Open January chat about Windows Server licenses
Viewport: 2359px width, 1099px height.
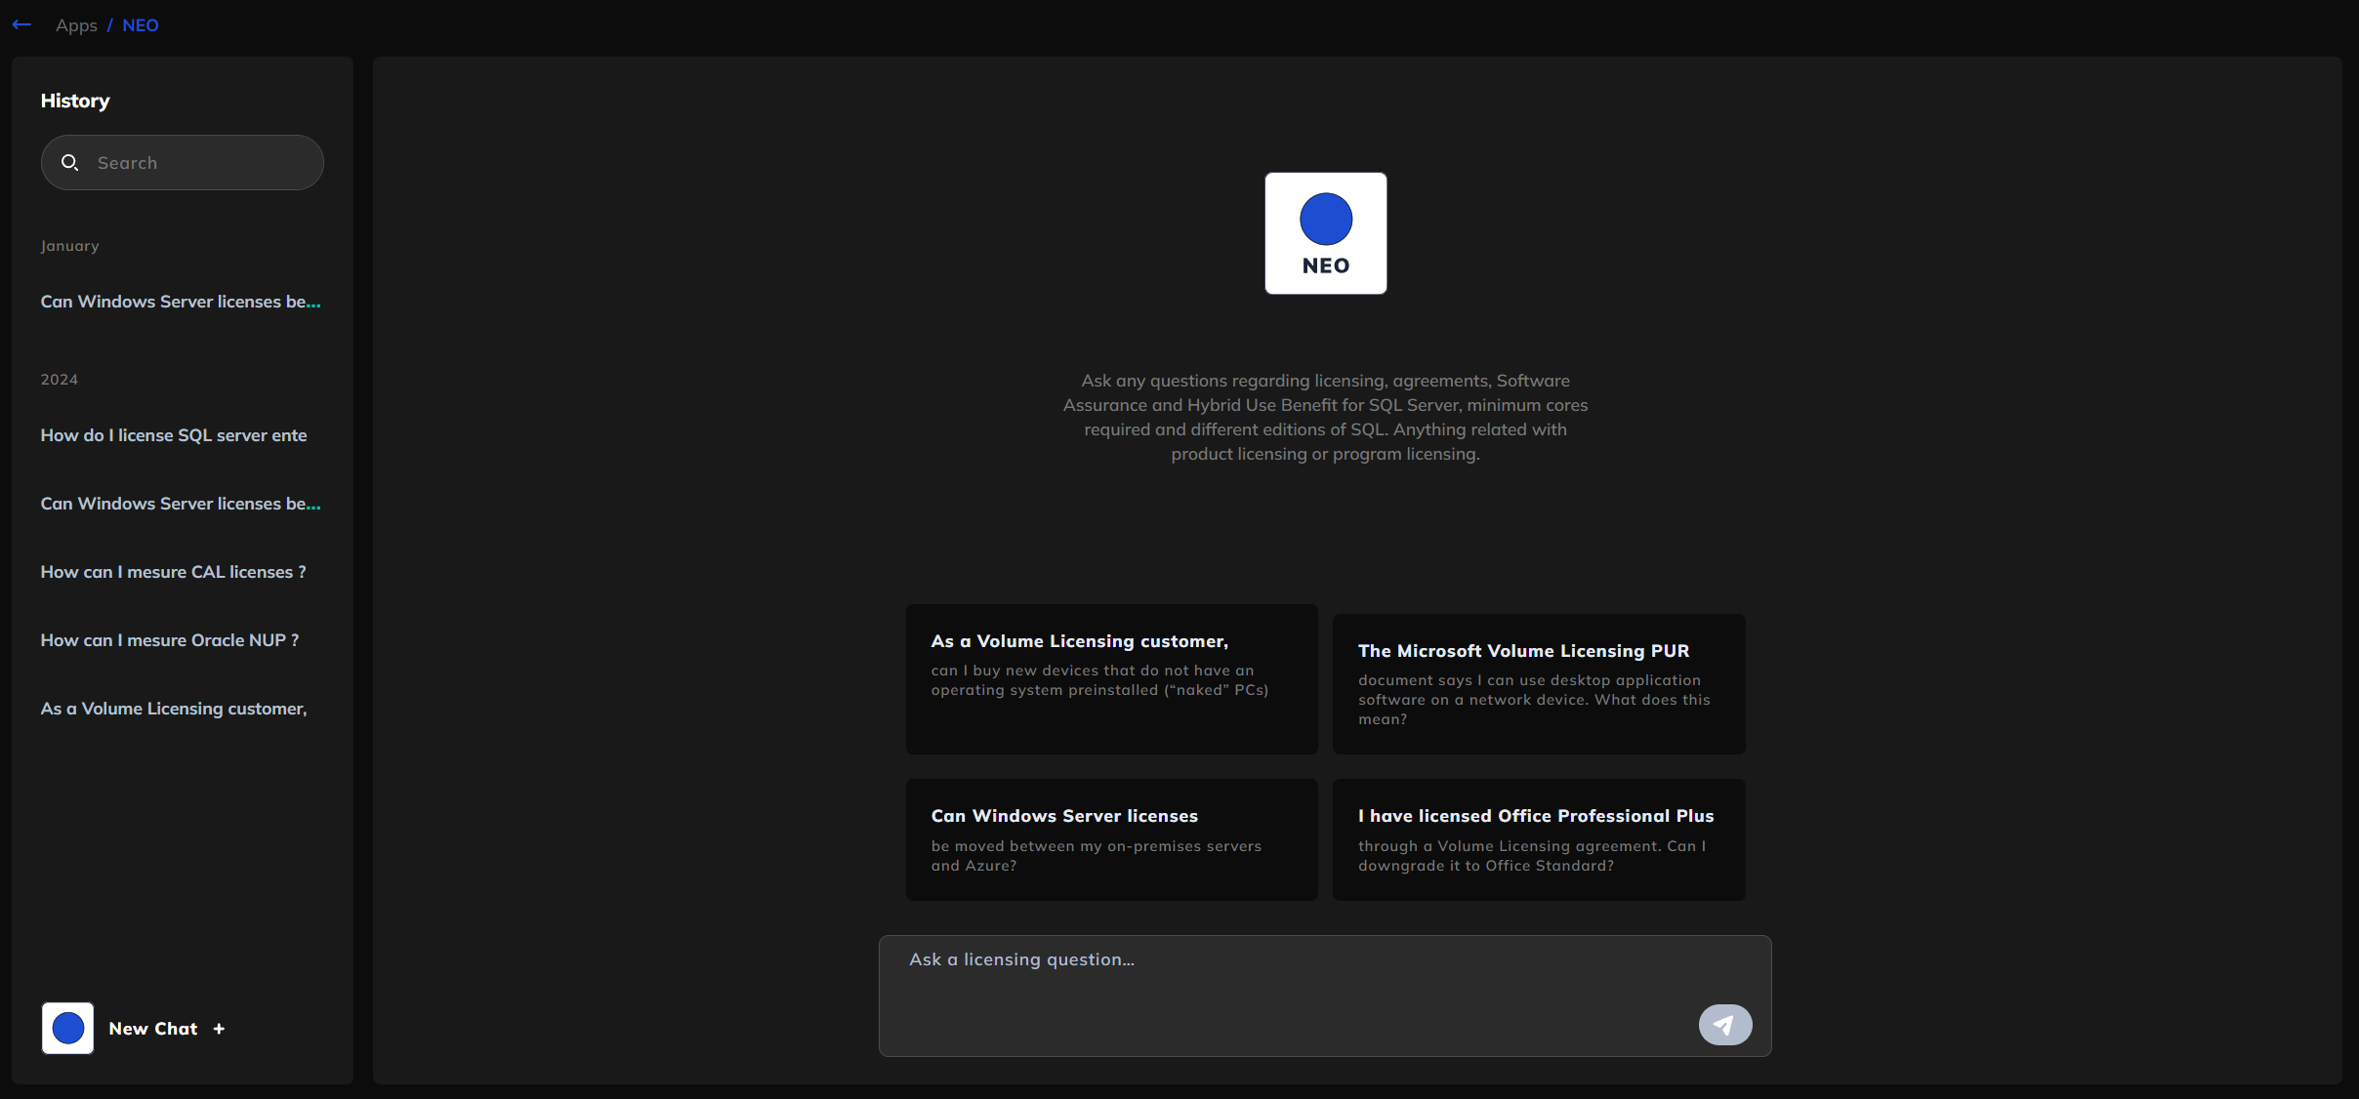[x=181, y=302]
